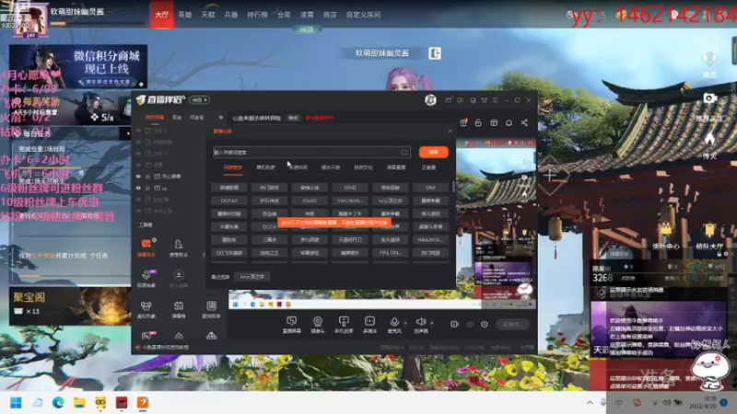Launch Microsoft Edge from the taskbar
This screenshot has height=414, width=737.
click(58, 403)
